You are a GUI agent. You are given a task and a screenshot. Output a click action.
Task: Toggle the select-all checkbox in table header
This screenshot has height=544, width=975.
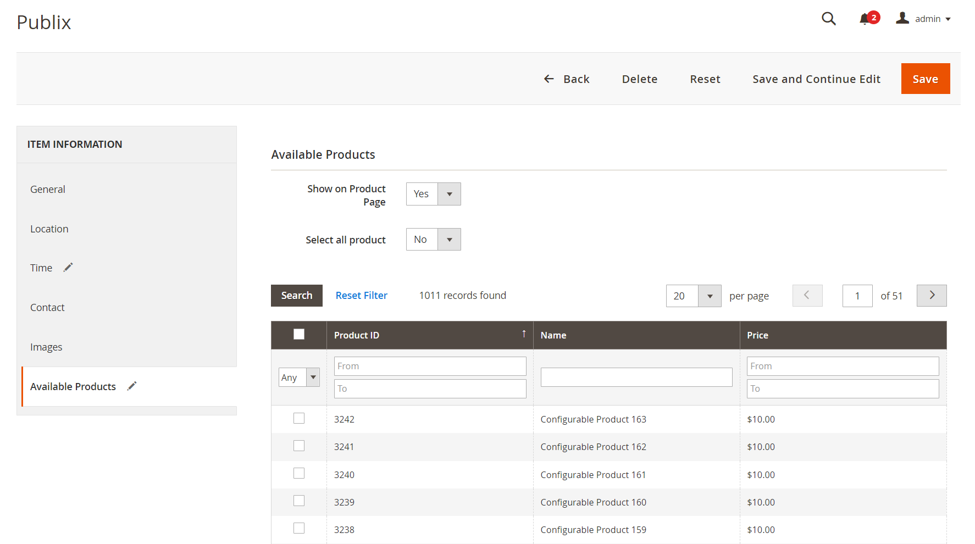point(299,334)
